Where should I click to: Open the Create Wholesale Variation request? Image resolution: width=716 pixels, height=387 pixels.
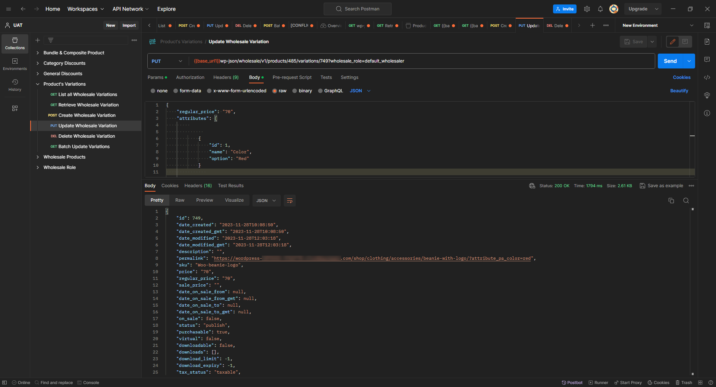(x=87, y=115)
